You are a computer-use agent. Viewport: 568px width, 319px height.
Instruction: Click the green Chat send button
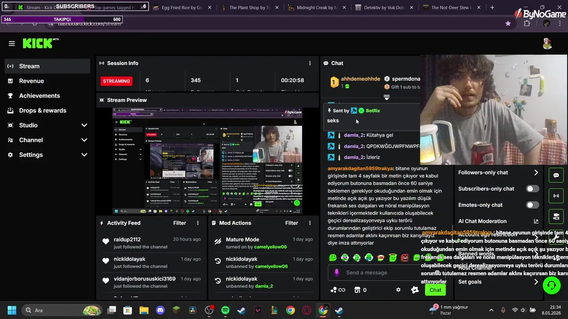(x=435, y=290)
